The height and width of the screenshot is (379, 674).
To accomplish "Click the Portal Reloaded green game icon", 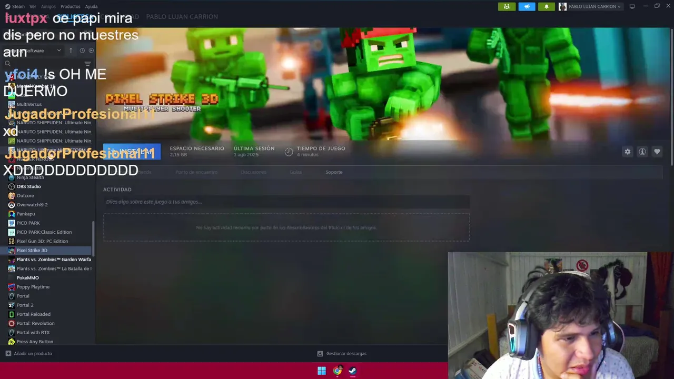I will pos(12,314).
